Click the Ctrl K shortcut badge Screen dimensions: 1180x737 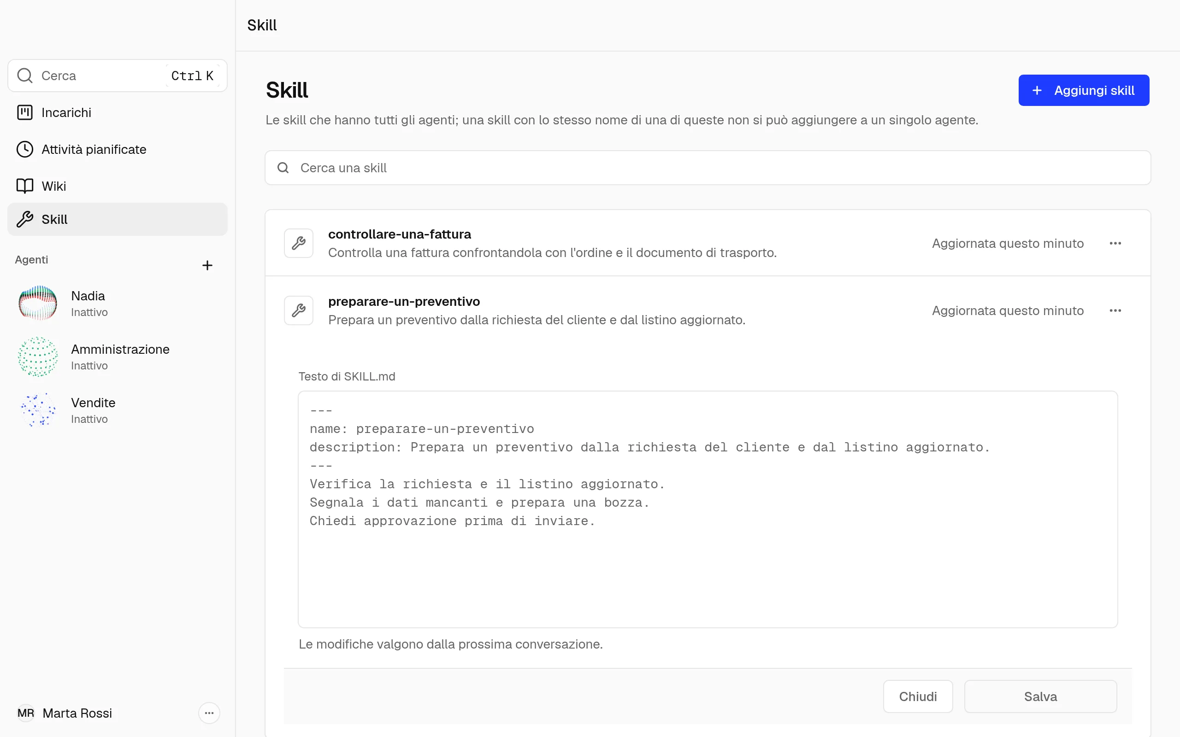[192, 76]
